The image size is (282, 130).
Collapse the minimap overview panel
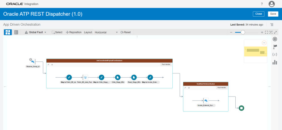(x=264, y=43)
